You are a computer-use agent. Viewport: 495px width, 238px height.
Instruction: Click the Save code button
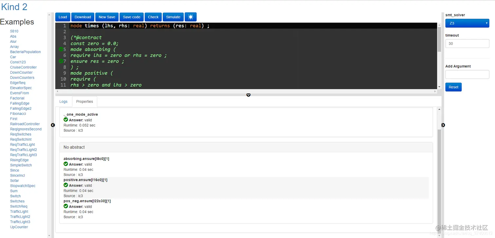point(132,17)
